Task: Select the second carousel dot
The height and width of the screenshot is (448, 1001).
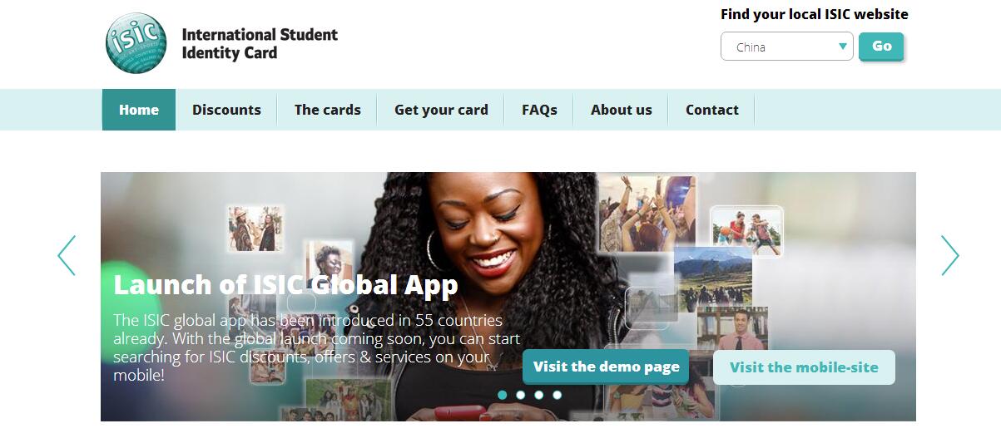Action: [x=521, y=395]
